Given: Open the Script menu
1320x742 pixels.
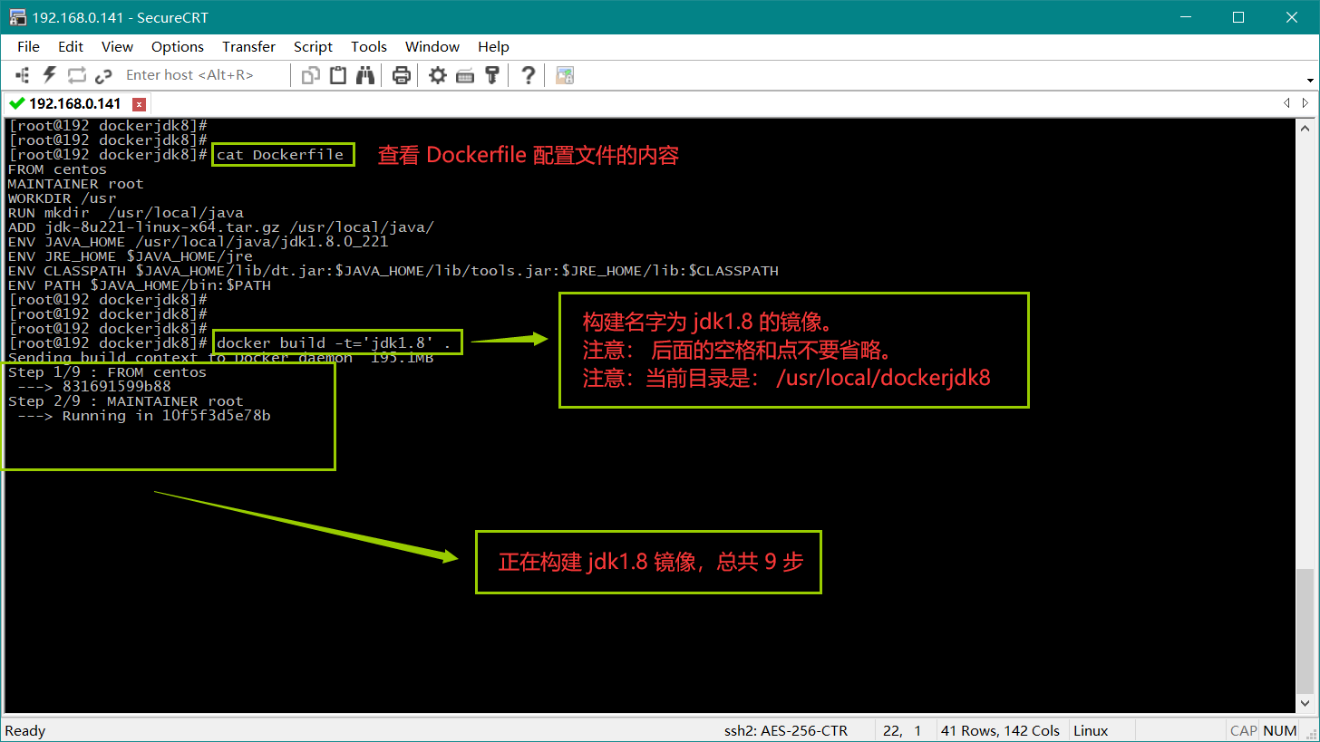Looking at the screenshot, I should click(313, 47).
